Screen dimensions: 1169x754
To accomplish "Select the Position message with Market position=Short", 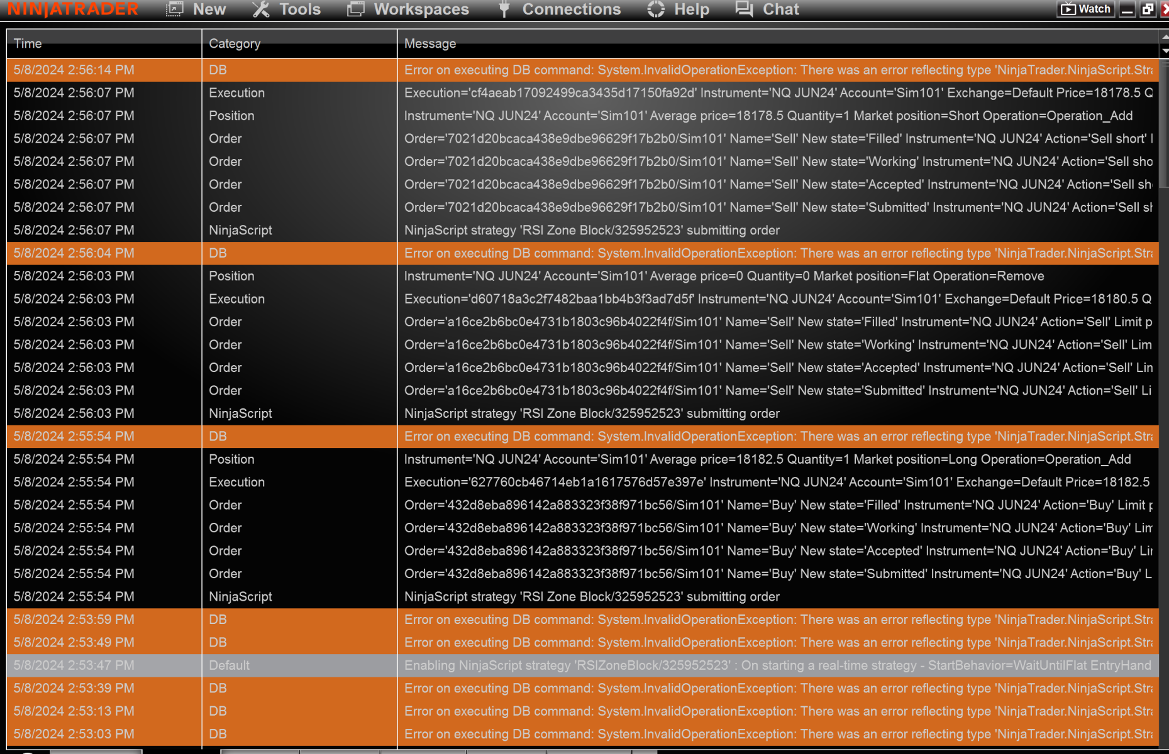I will 778,116.
